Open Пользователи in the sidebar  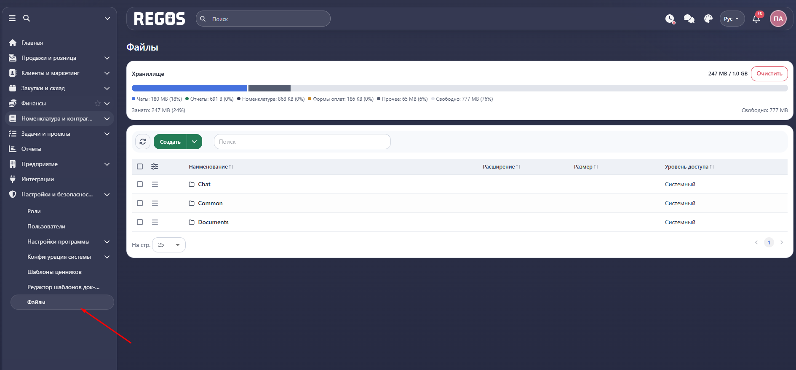pos(46,226)
